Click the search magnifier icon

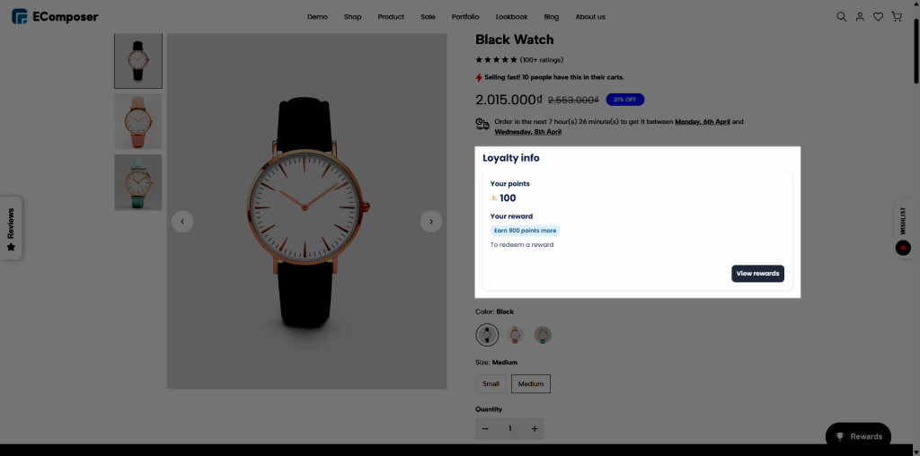pyautogui.click(x=842, y=16)
